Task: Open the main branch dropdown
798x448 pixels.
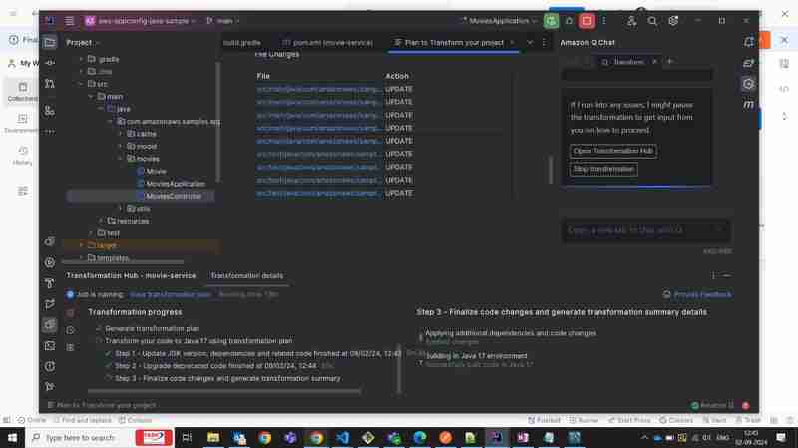Action: (x=223, y=21)
